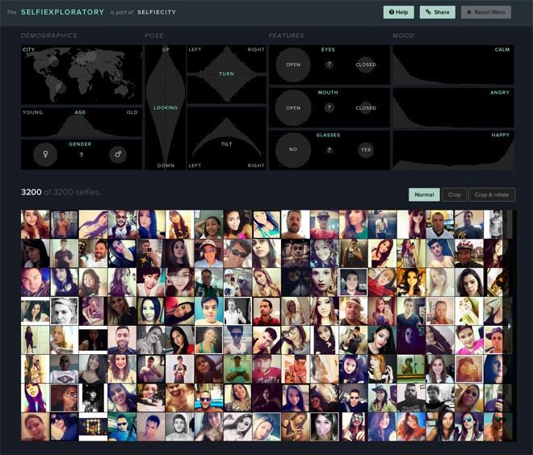Click the unknown eyes question mark circle
Viewport: 533px width, 455px height.
[329, 65]
